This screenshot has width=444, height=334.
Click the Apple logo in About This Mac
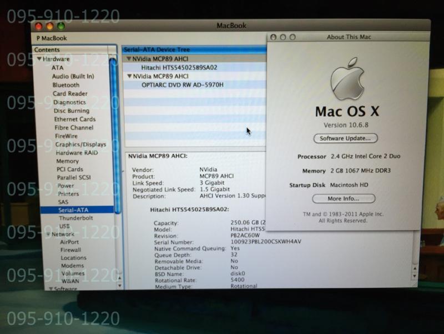[347, 78]
